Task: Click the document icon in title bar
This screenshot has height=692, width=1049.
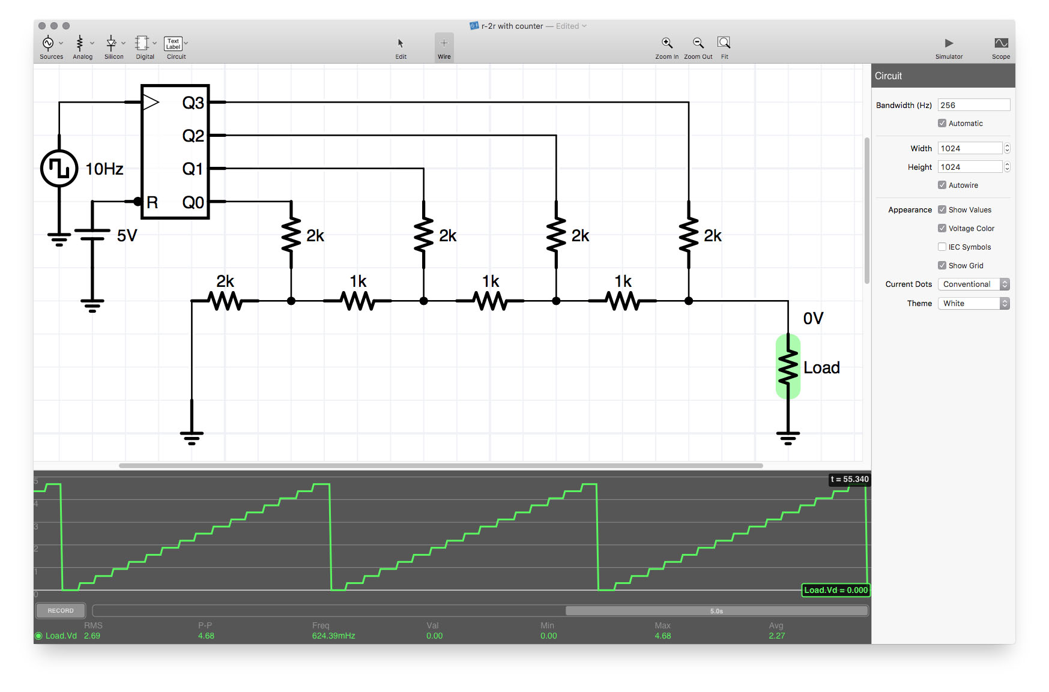Action: pos(474,26)
